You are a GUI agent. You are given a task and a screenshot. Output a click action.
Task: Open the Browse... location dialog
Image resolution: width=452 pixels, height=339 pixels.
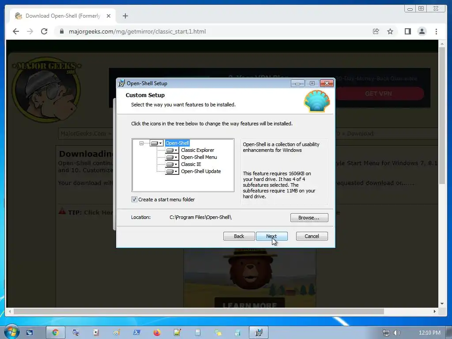pos(309,218)
